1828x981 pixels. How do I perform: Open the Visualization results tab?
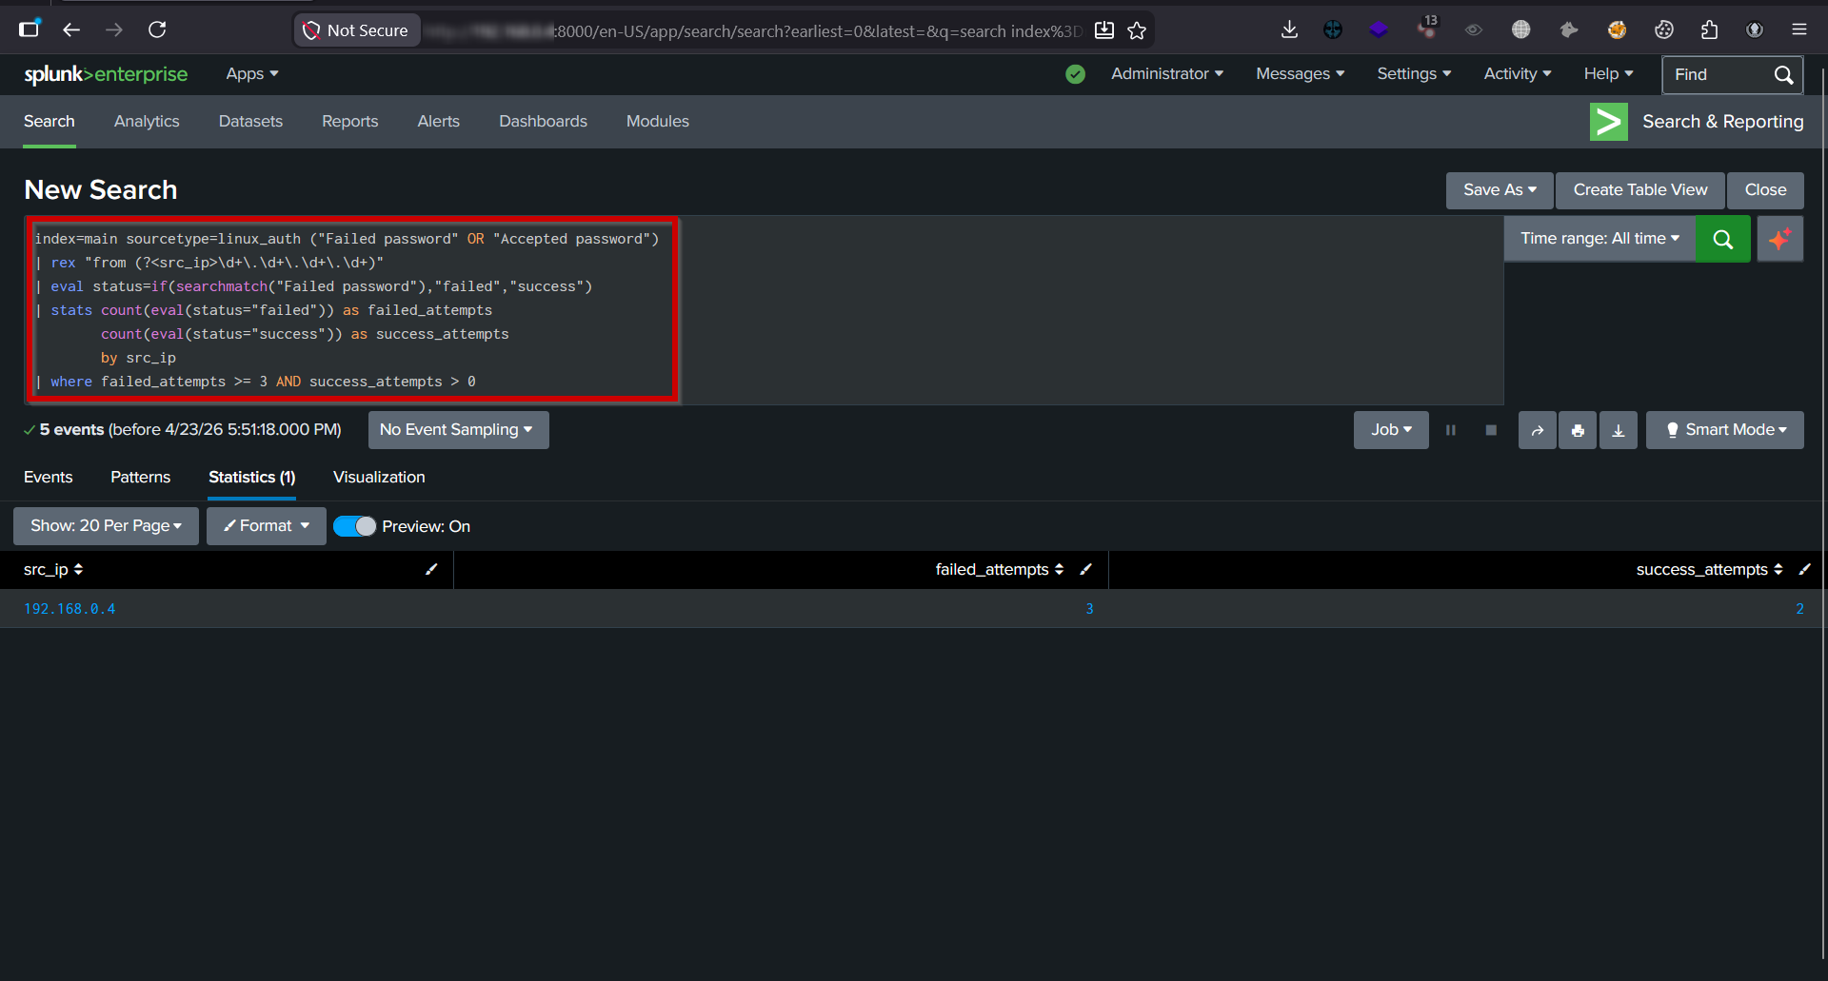point(379,478)
